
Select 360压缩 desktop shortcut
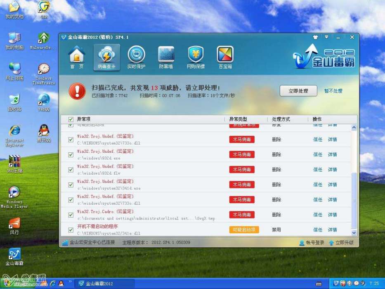pyautogui.click(x=14, y=164)
